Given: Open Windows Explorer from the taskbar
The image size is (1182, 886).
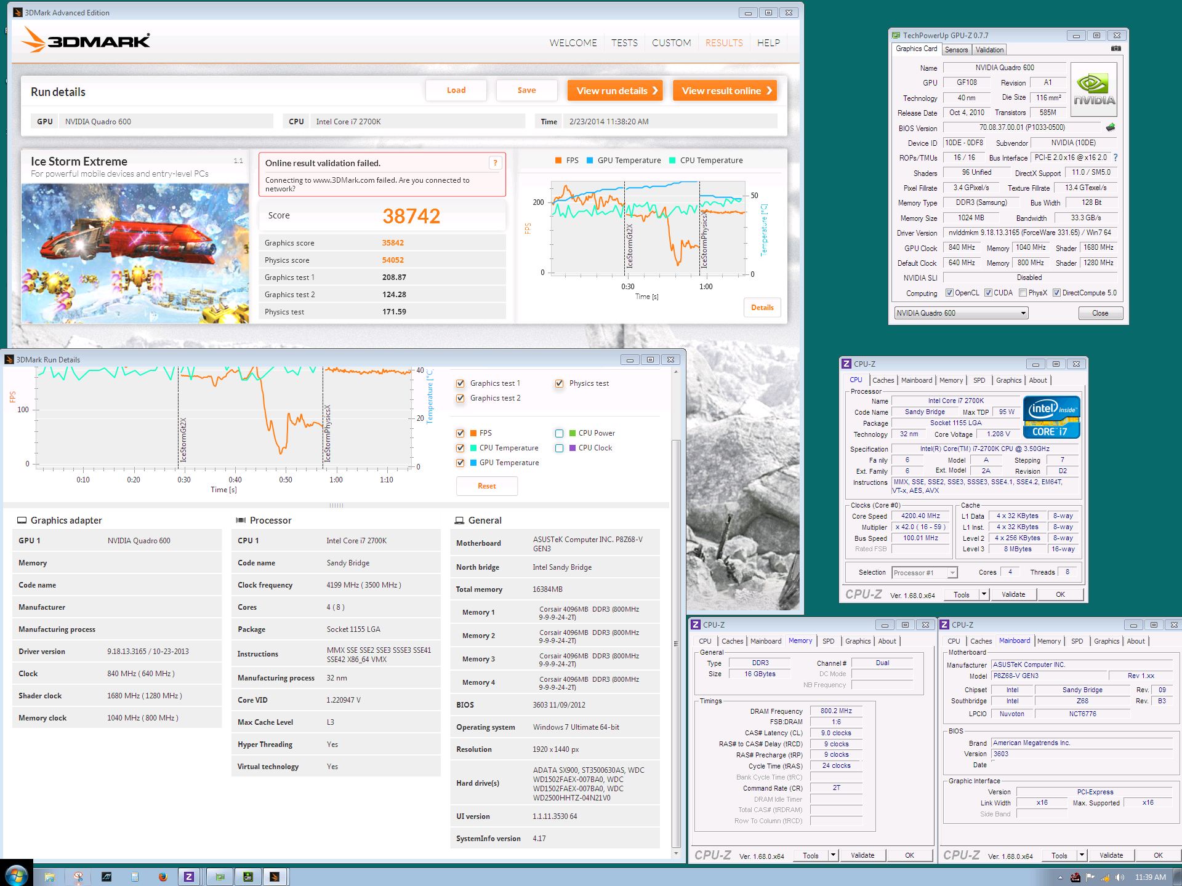Looking at the screenshot, I should tap(49, 877).
